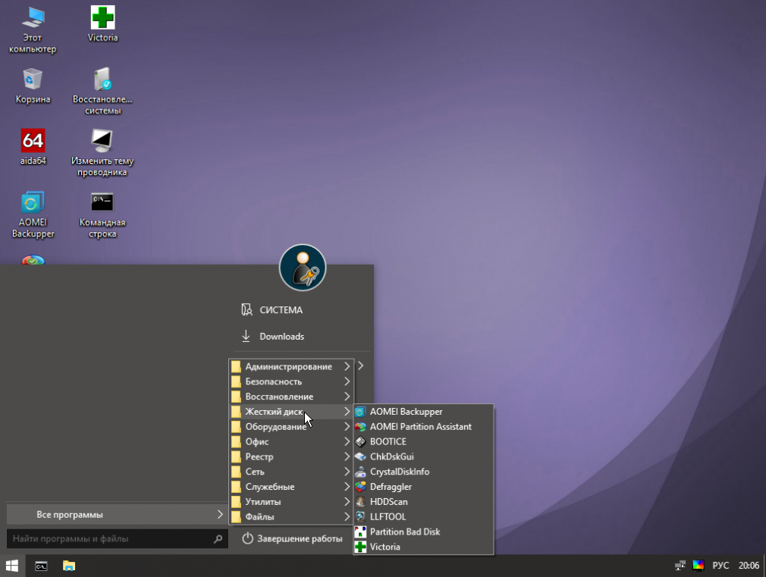Launch BOOTICE from the submenu
766x577 pixels.
point(423,442)
